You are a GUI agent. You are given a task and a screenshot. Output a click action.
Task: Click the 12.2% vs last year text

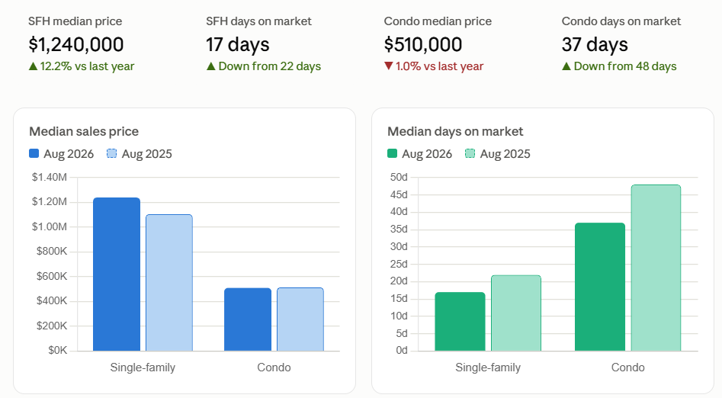pos(87,66)
